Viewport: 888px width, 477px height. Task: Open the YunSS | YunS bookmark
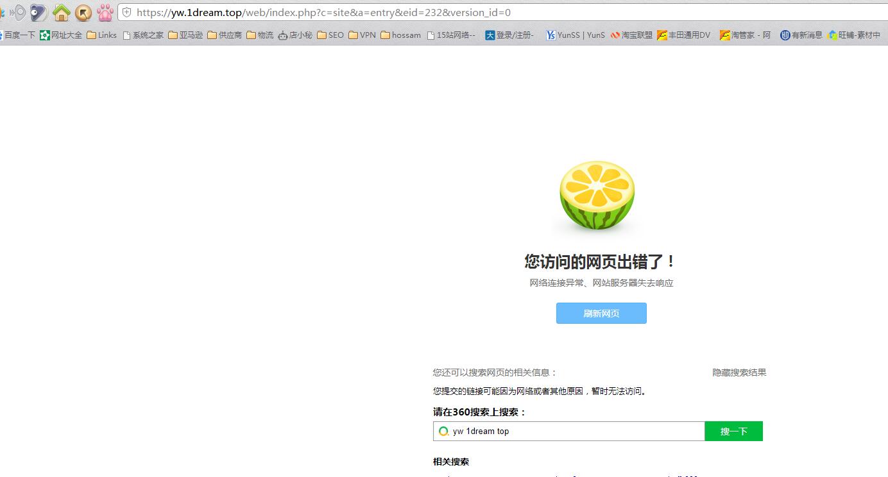coord(576,35)
